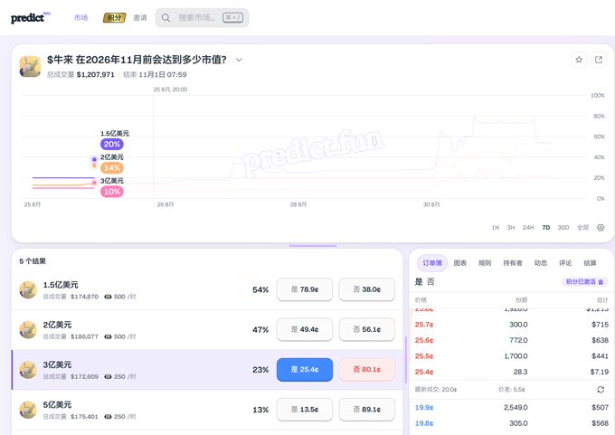This screenshot has width=615, height=435.
Task: Open the 邀请 navigation item
Action: coord(139,18)
